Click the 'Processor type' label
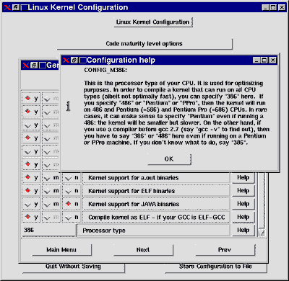This screenshot has height=281, width=289. click(x=104, y=231)
